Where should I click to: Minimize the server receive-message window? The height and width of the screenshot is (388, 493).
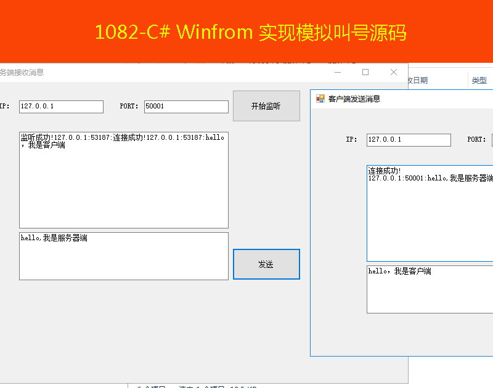[x=338, y=72]
